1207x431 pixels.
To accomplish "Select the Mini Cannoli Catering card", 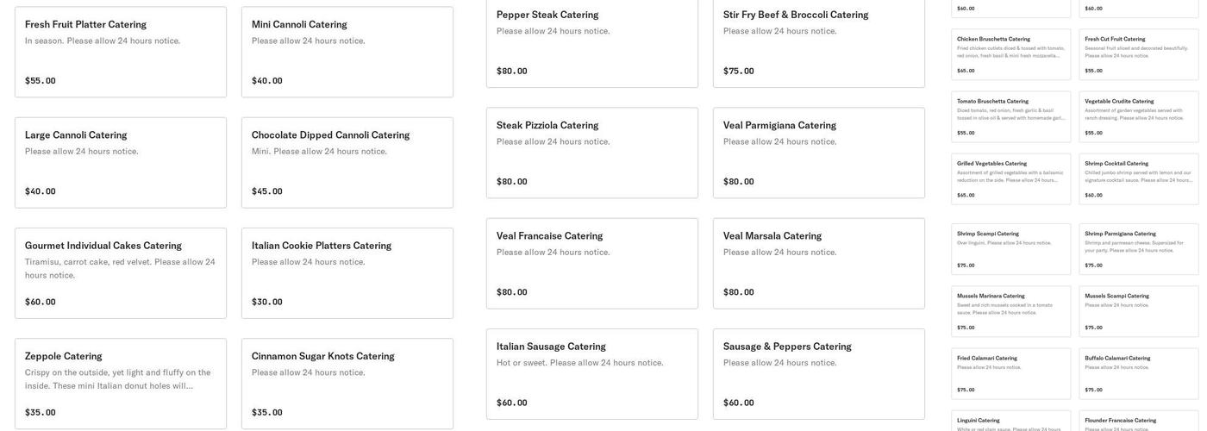I will pyautogui.click(x=347, y=52).
